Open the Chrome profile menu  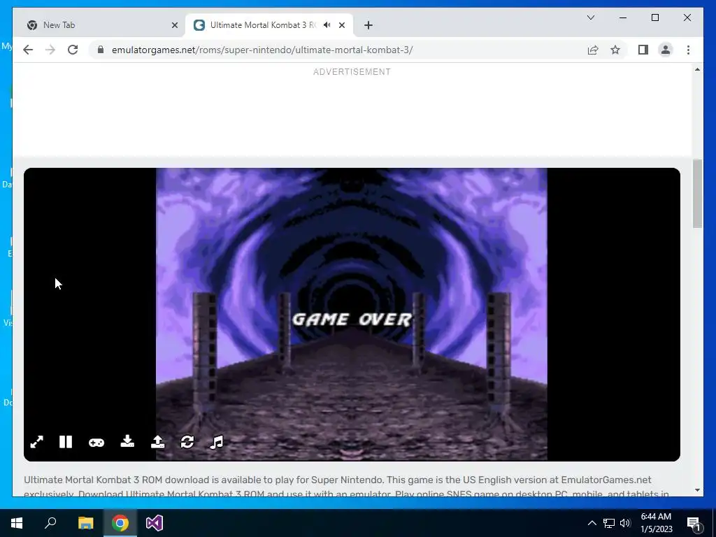[x=666, y=50]
